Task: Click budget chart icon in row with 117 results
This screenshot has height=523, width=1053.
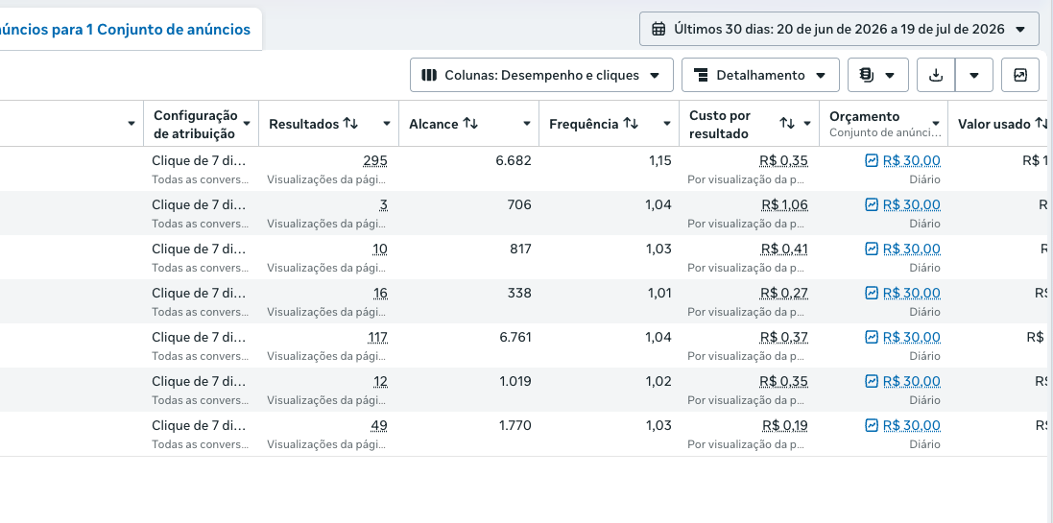Action: coord(871,337)
